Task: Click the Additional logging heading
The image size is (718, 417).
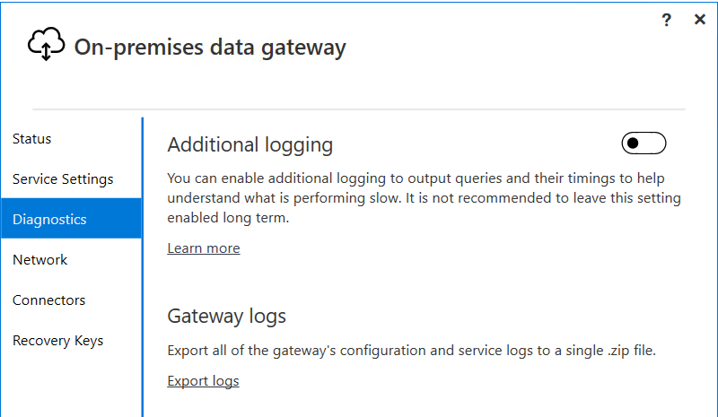Action: [x=250, y=145]
